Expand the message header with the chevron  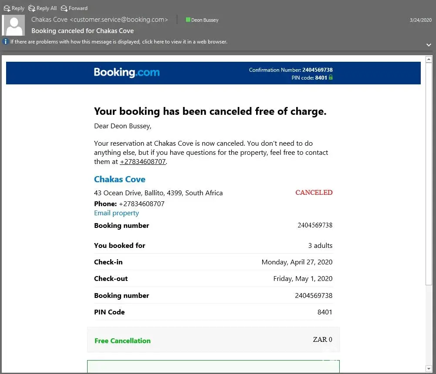(x=429, y=45)
